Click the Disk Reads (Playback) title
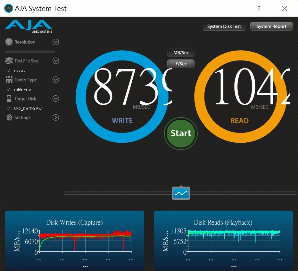 [x=223, y=222]
